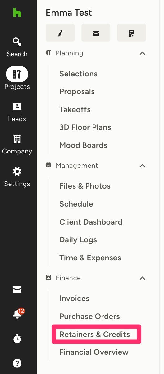164x374 pixels.
Task: Select the Projects sidebar icon
Action: coord(17,74)
